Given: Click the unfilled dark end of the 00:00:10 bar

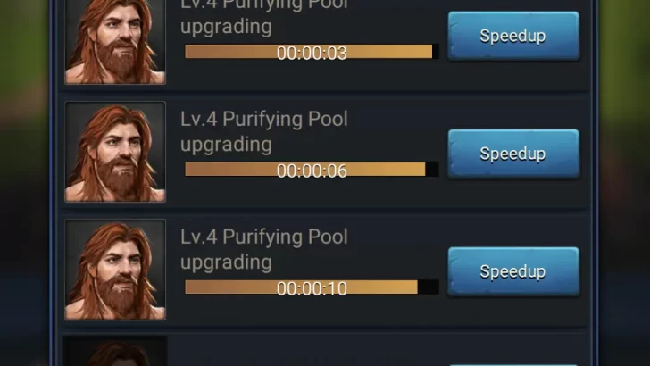Looking at the screenshot, I should [429, 287].
